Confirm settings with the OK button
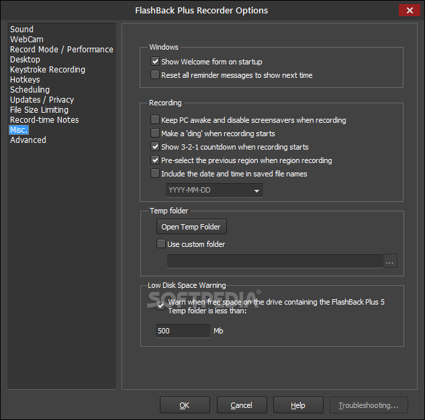The height and width of the screenshot is (420, 425). (185, 405)
